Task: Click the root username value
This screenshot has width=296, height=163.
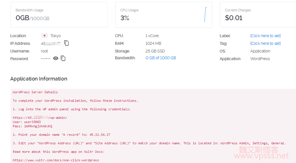Action: pos(44,51)
